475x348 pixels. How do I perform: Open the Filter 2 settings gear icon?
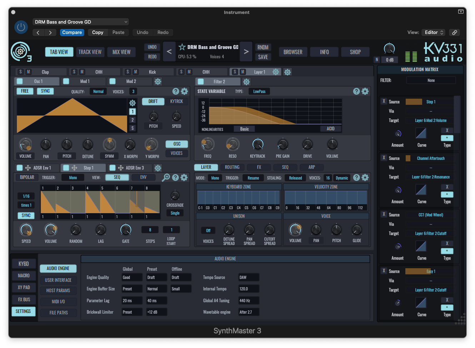click(246, 81)
